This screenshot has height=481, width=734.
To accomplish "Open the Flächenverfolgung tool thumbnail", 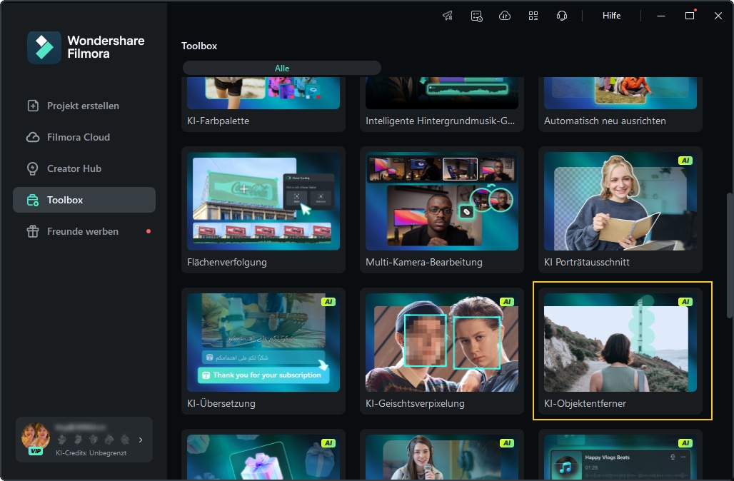I will (x=263, y=201).
